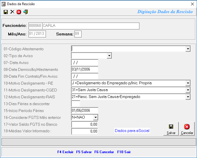Focus the Dias Férias a descontar field

pyautogui.click(x=76, y=104)
